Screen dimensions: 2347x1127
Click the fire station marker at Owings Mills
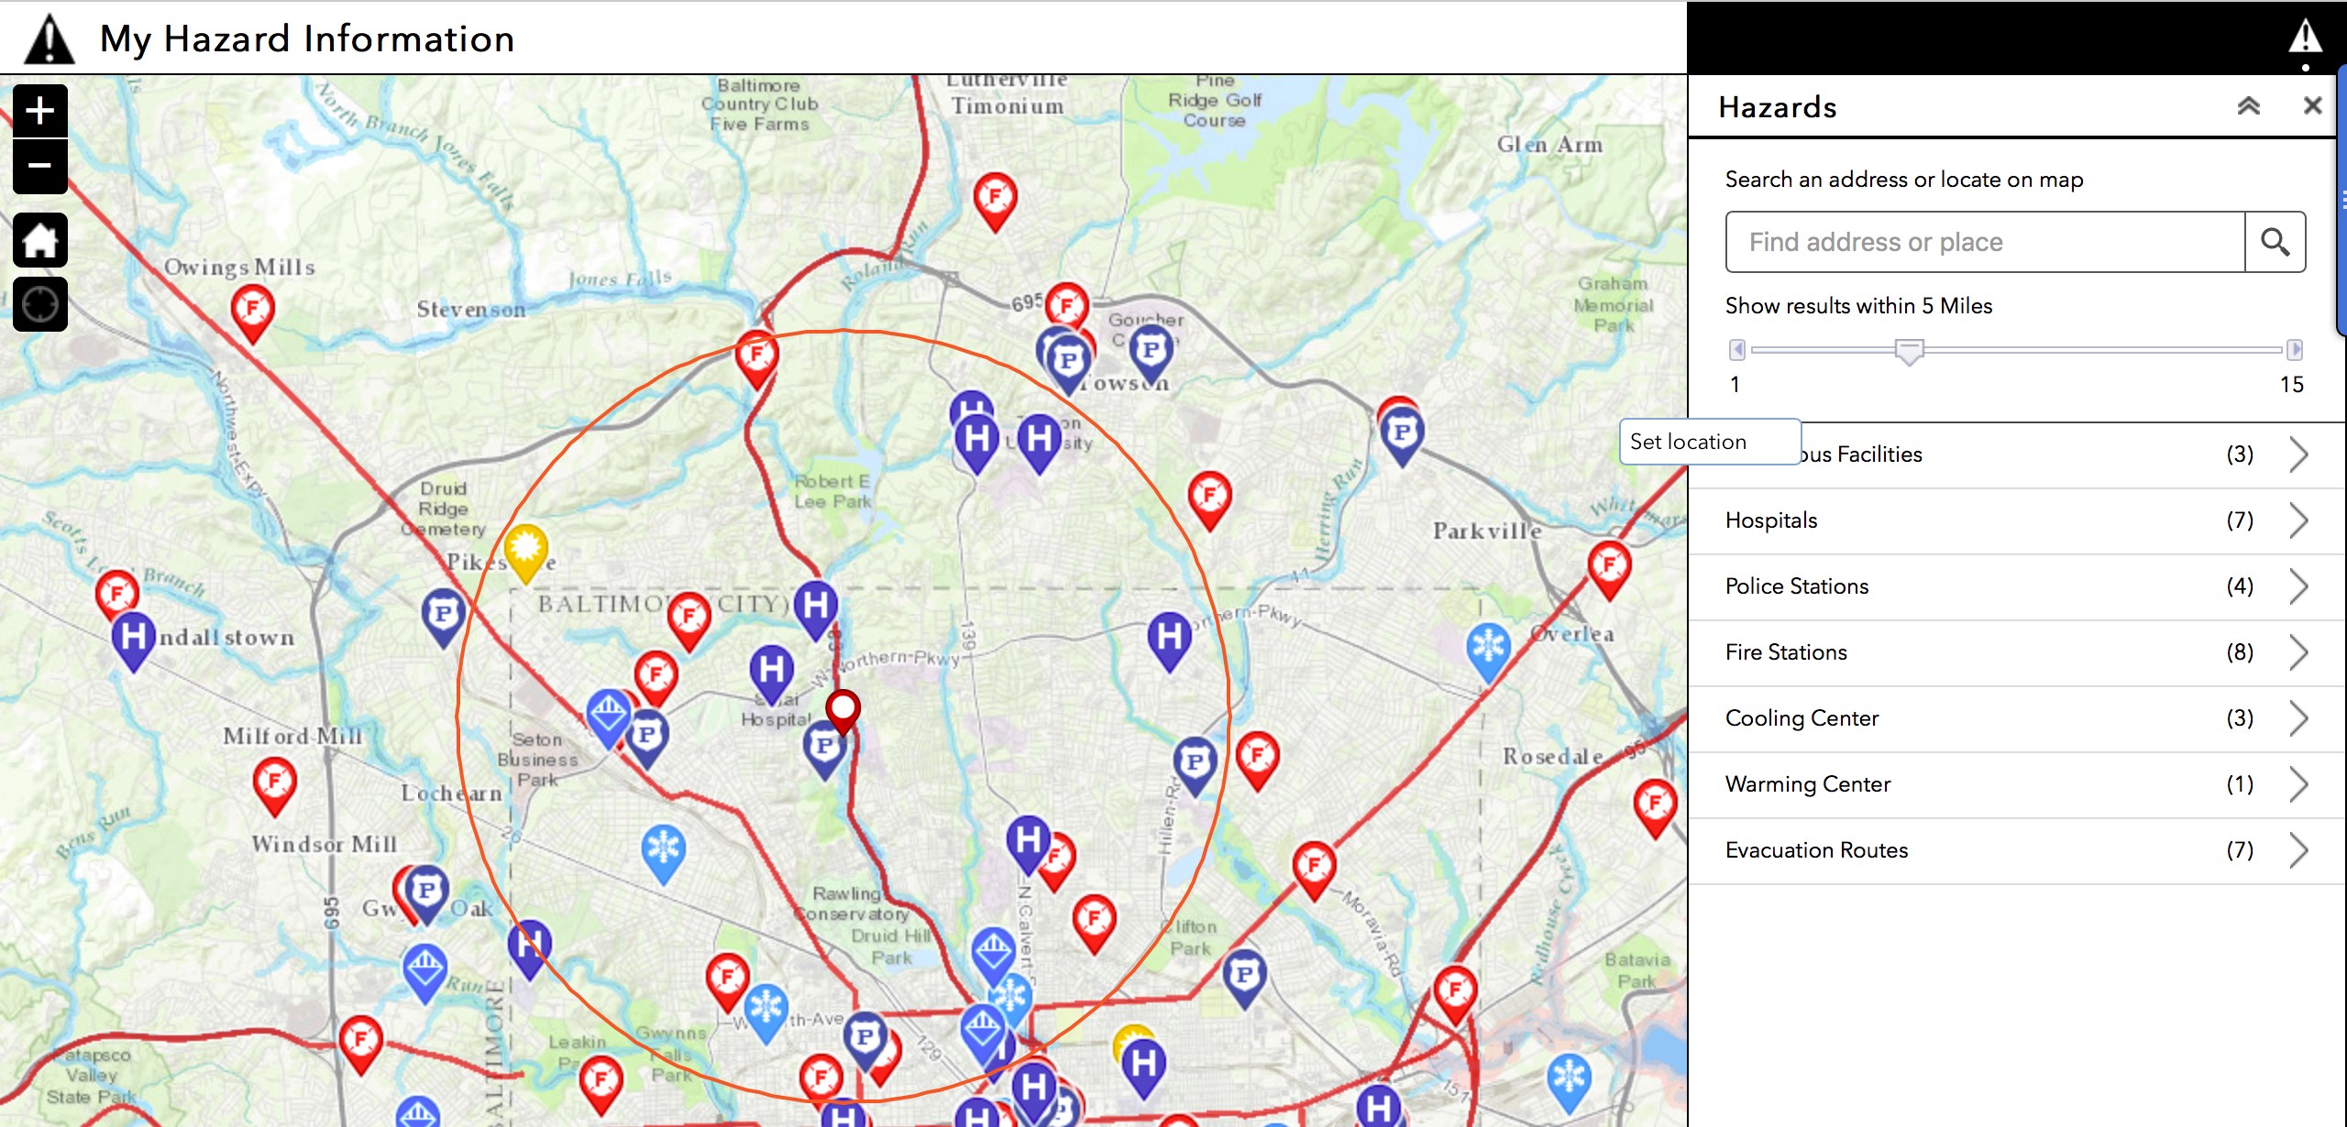coord(252,310)
